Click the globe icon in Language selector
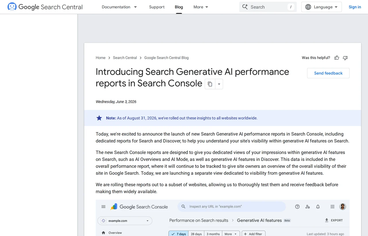The height and width of the screenshot is (236, 368). click(308, 7)
